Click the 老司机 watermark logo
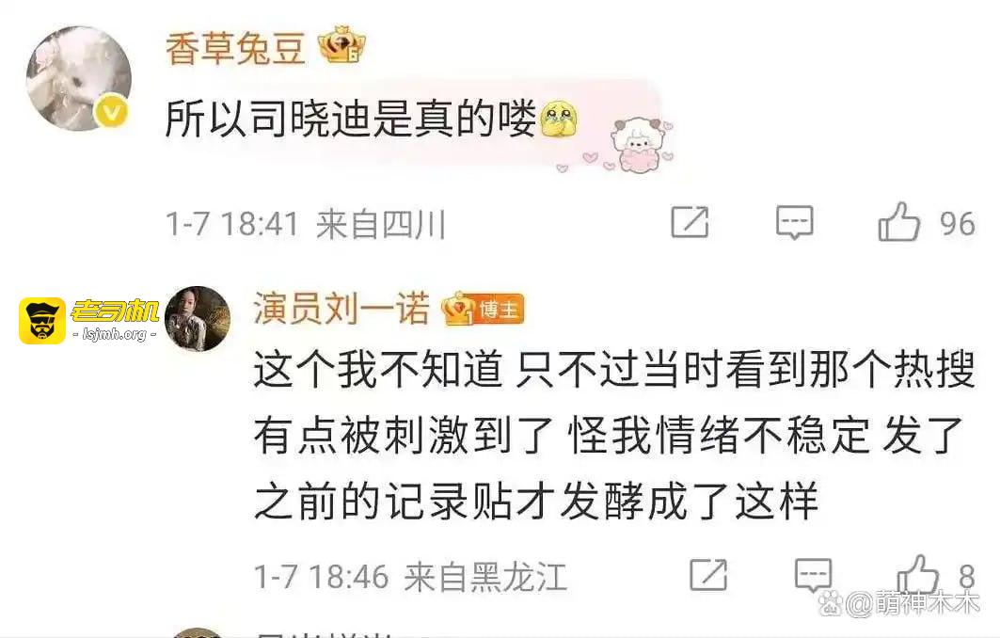The image size is (1000, 638). [x=89, y=321]
